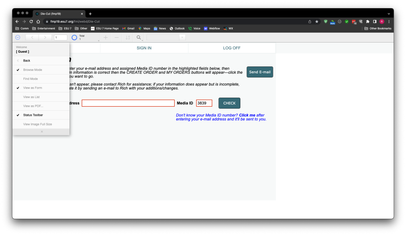Open the quick search field dropdown arrow
The image size is (406, 235).
click(182, 37)
